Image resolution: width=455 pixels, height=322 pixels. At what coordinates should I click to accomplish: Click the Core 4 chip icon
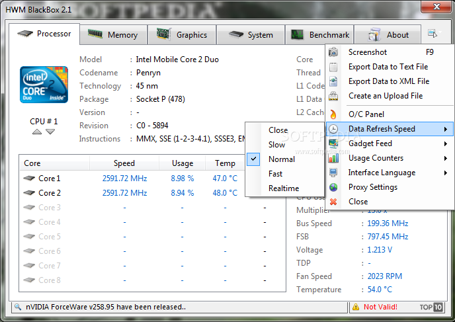point(29,222)
